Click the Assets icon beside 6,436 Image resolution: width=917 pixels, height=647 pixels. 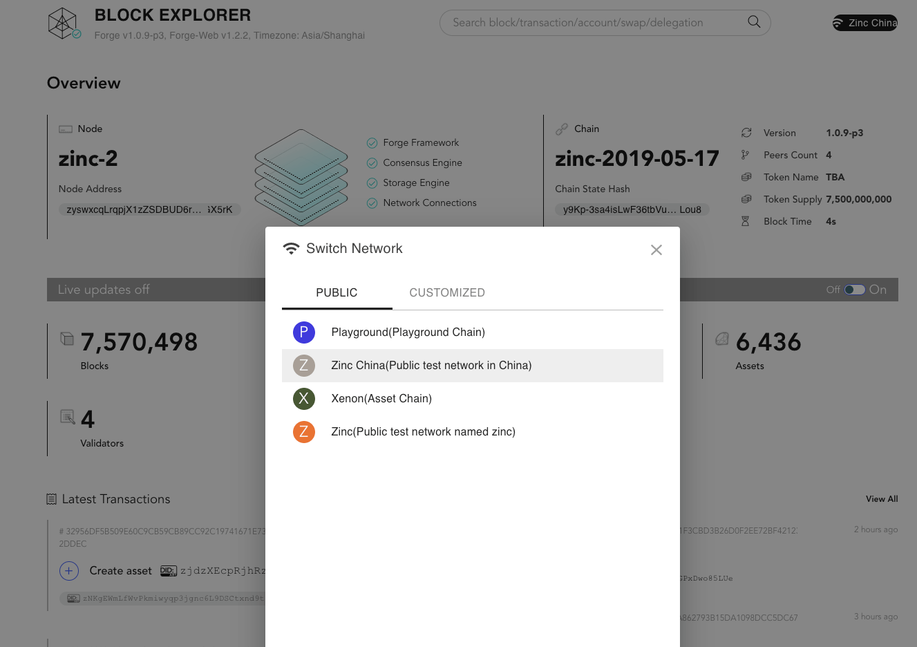(722, 339)
